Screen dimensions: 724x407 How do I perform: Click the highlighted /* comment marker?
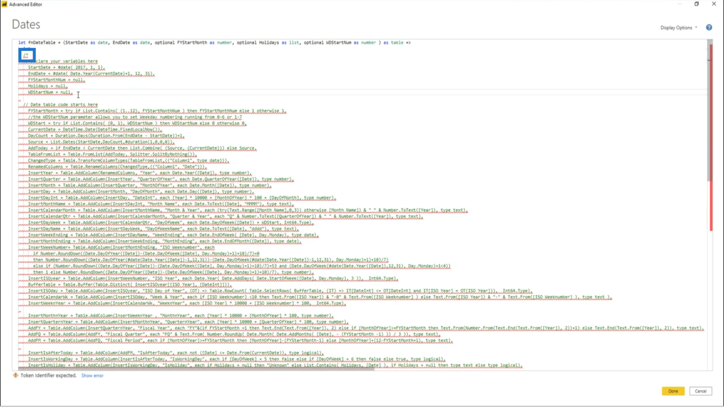click(26, 55)
